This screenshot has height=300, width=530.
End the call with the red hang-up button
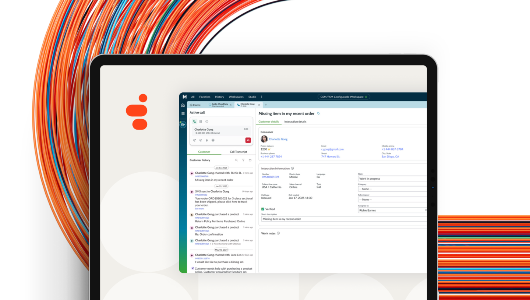point(248,140)
